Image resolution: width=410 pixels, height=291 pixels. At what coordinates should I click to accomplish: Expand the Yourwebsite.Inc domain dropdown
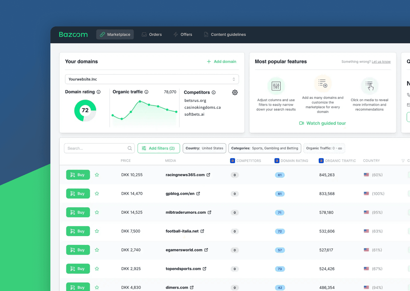coord(152,79)
